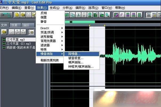
Task: Click the grey window panel toolbar icon
Action: [x=148, y=15]
